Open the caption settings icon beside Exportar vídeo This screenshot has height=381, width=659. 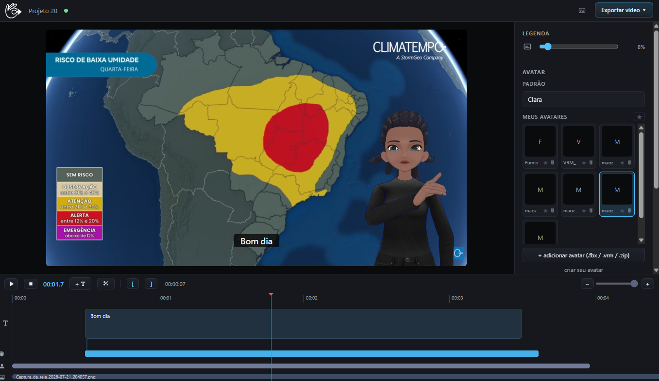click(x=582, y=10)
